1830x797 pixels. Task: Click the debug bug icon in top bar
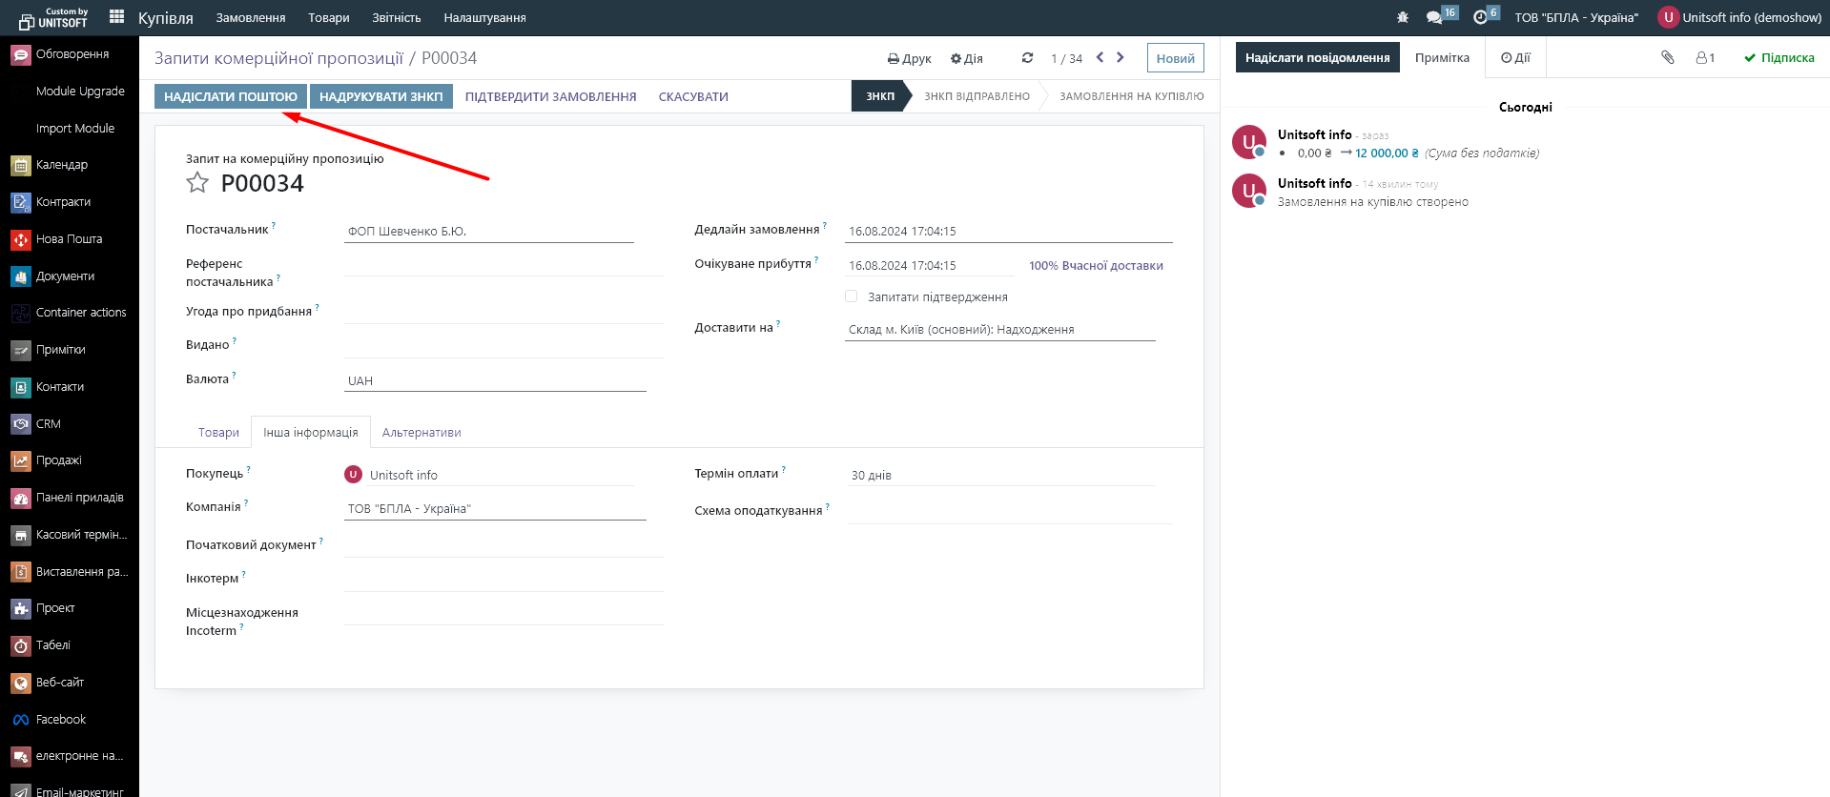coord(1402,17)
